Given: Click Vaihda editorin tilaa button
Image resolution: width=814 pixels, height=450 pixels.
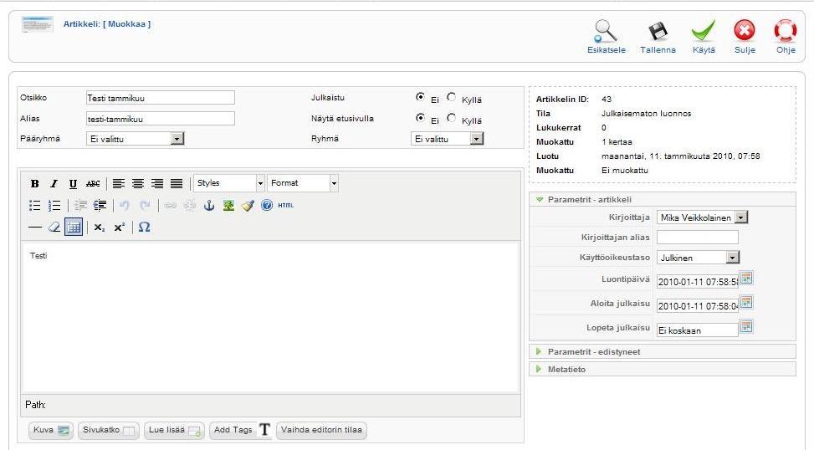Looking at the screenshot, I should point(321,430).
